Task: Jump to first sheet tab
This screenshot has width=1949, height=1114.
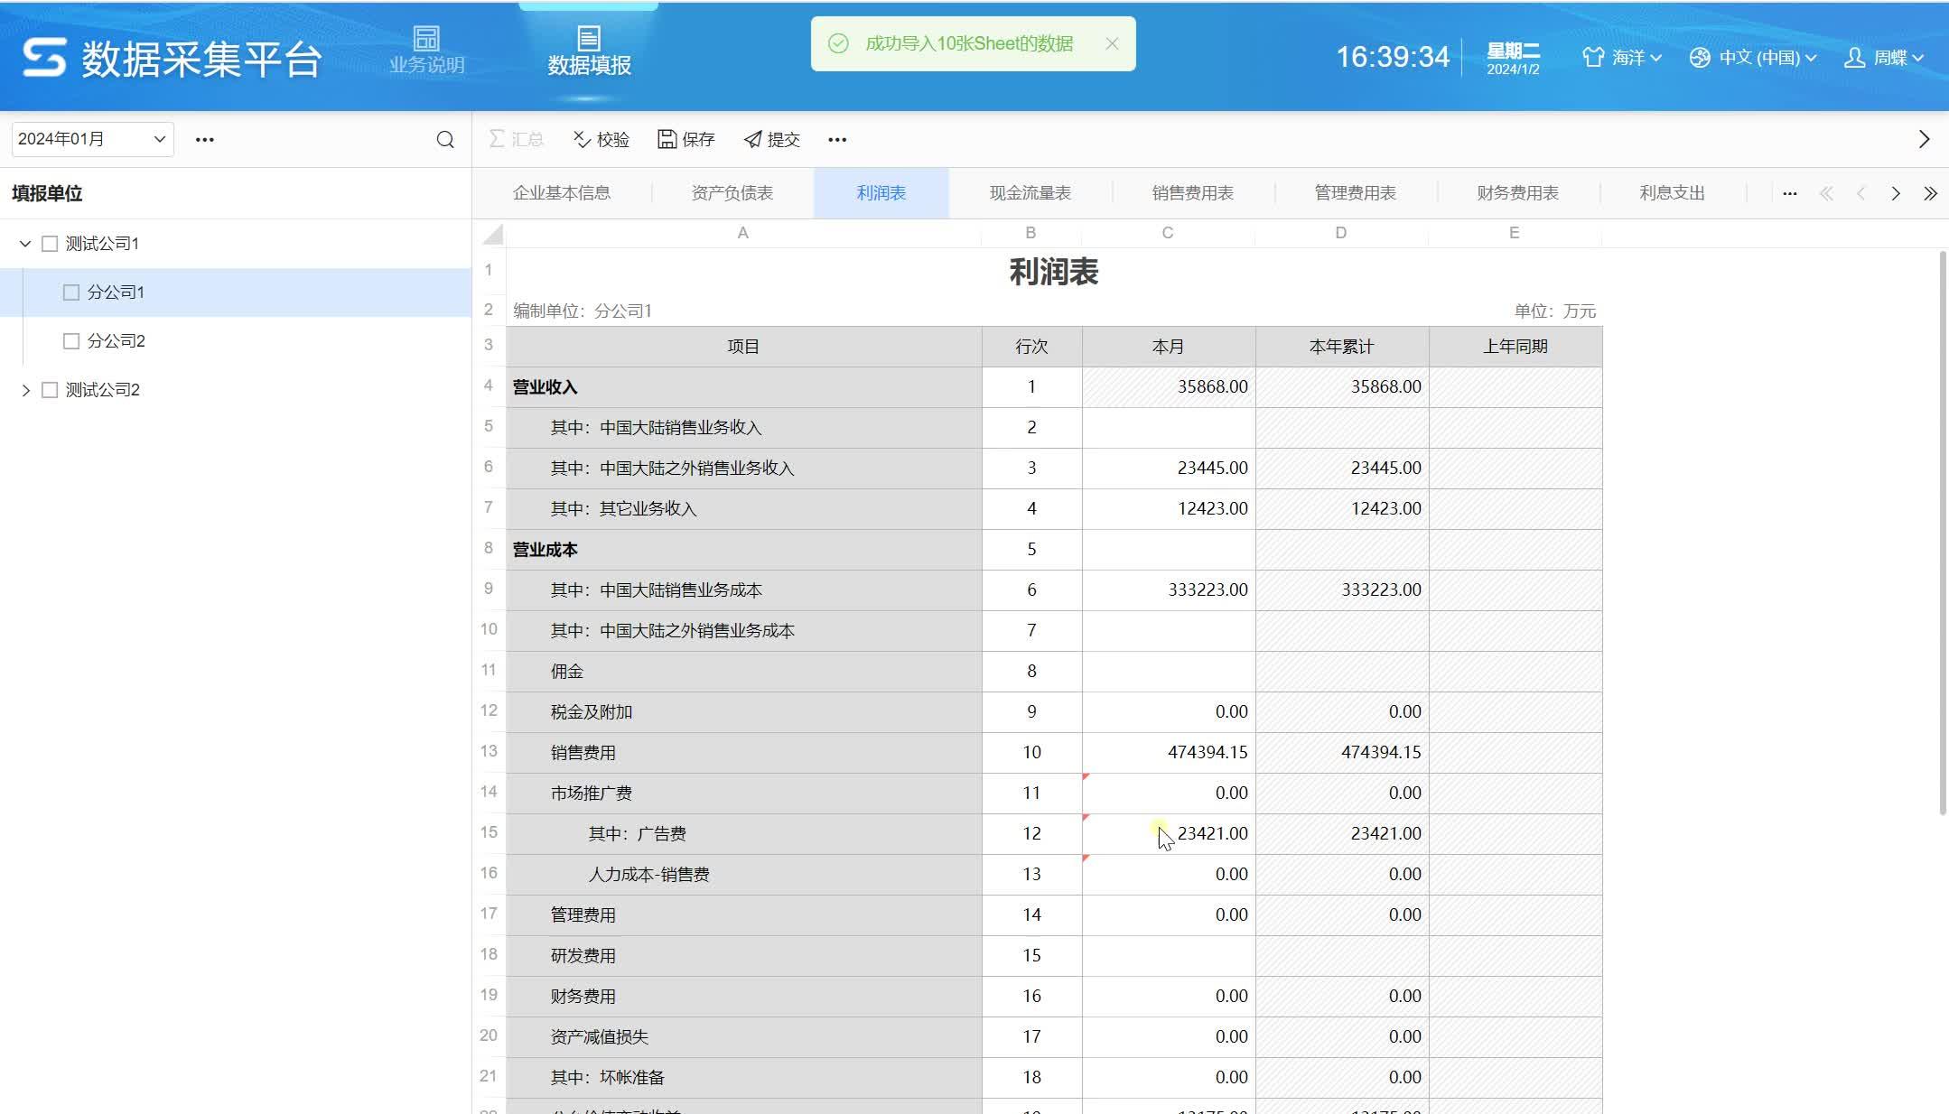Action: click(x=1826, y=193)
